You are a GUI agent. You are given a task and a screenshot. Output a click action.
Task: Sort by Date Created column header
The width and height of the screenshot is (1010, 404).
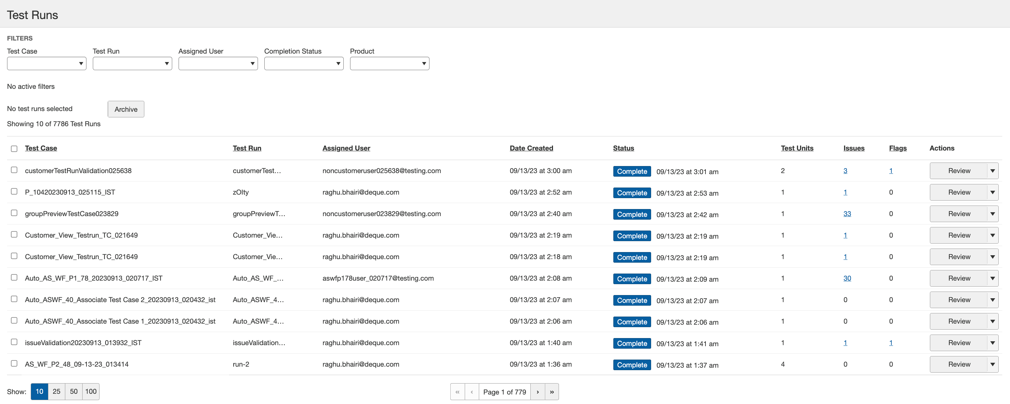pos(531,148)
